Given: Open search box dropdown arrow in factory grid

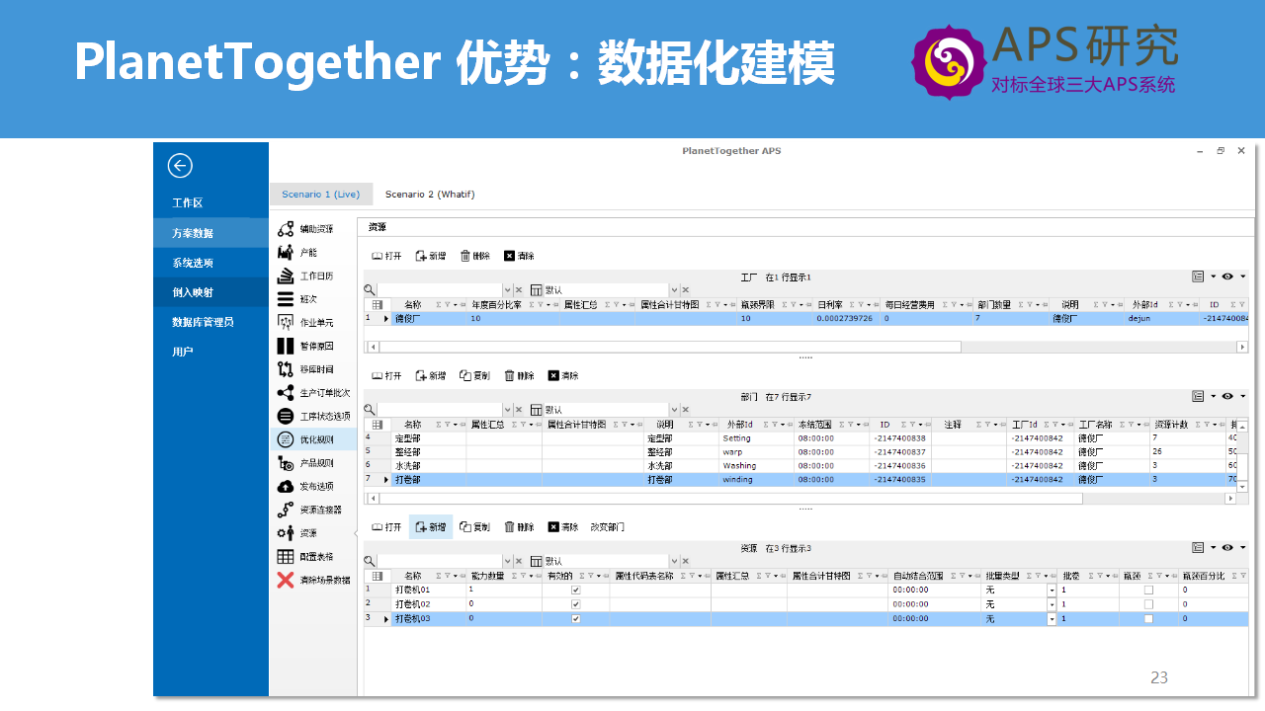Looking at the screenshot, I should point(508,290).
